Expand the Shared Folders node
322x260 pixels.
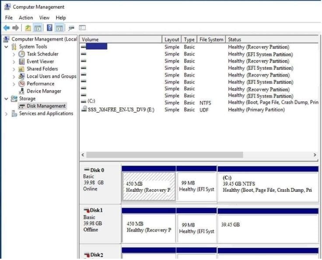click(14, 69)
